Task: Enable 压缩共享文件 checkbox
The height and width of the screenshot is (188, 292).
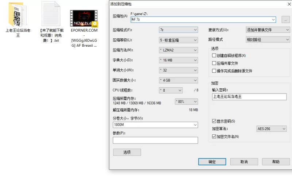Action: tap(214, 63)
